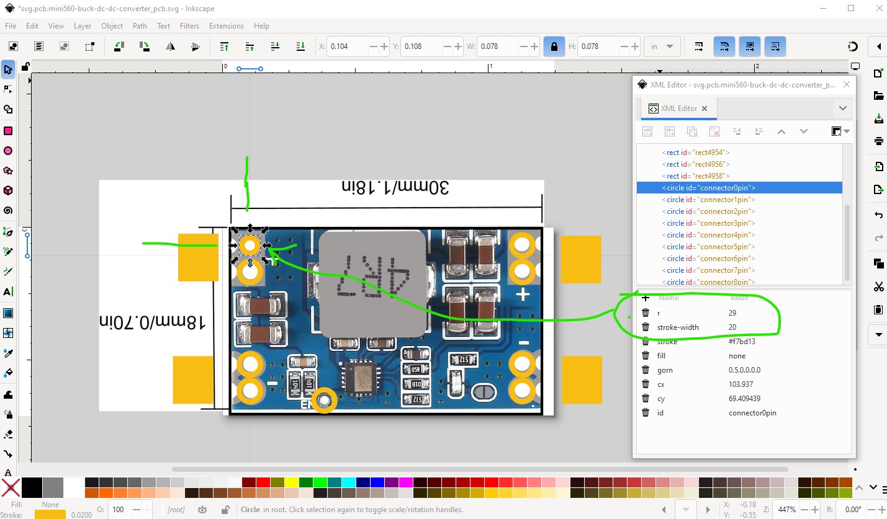Open the Filters menu
Image resolution: width=887 pixels, height=519 pixels.
tap(189, 26)
